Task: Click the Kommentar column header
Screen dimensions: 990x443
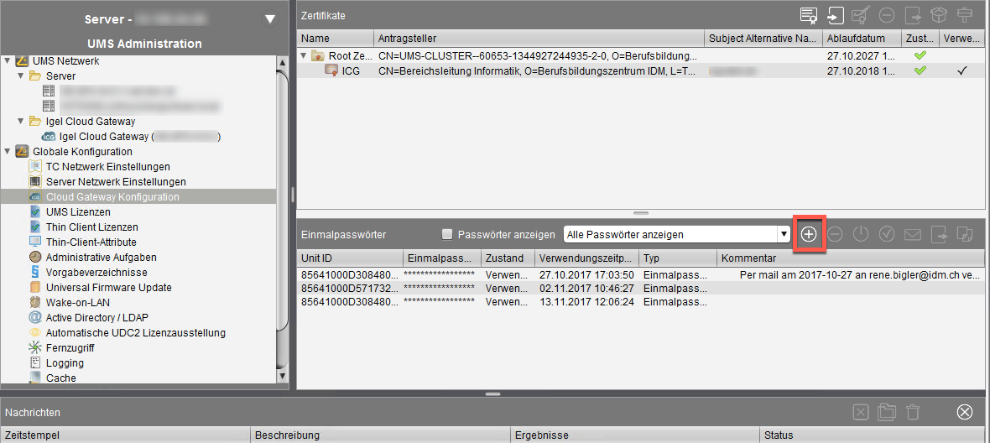Action: (851, 258)
